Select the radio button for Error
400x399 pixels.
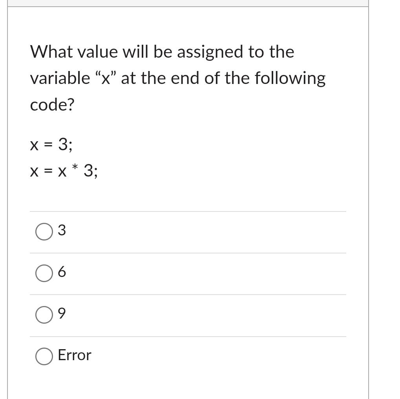pyautogui.click(x=44, y=356)
